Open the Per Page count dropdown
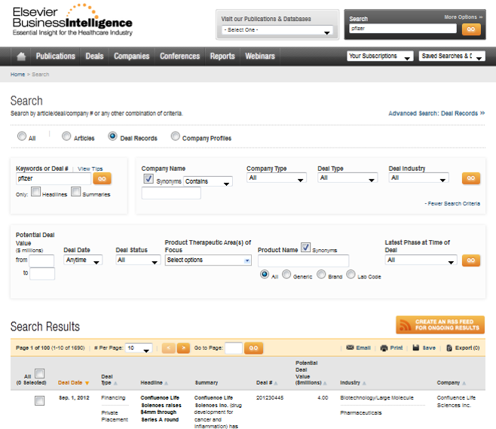This screenshot has height=429, width=496. coord(139,348)
